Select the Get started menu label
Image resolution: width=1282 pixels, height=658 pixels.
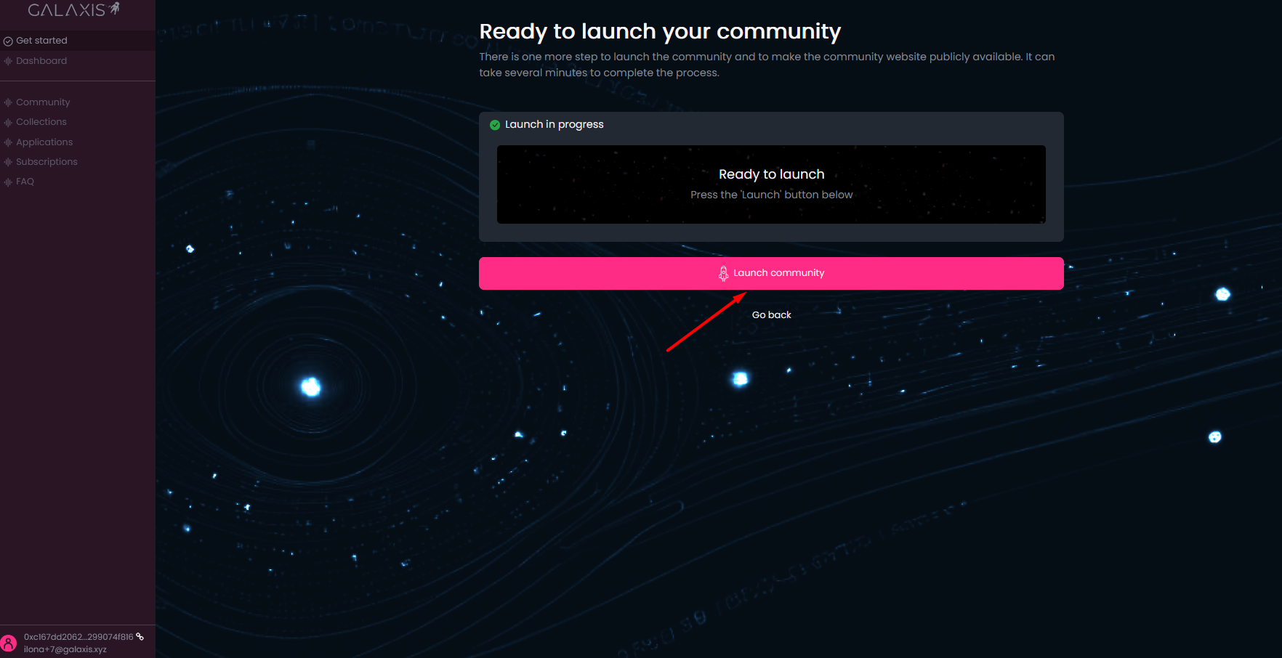(41, 41)
